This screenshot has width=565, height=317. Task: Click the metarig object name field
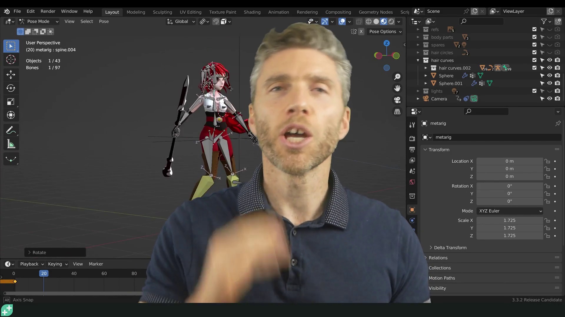pos(497,137)
